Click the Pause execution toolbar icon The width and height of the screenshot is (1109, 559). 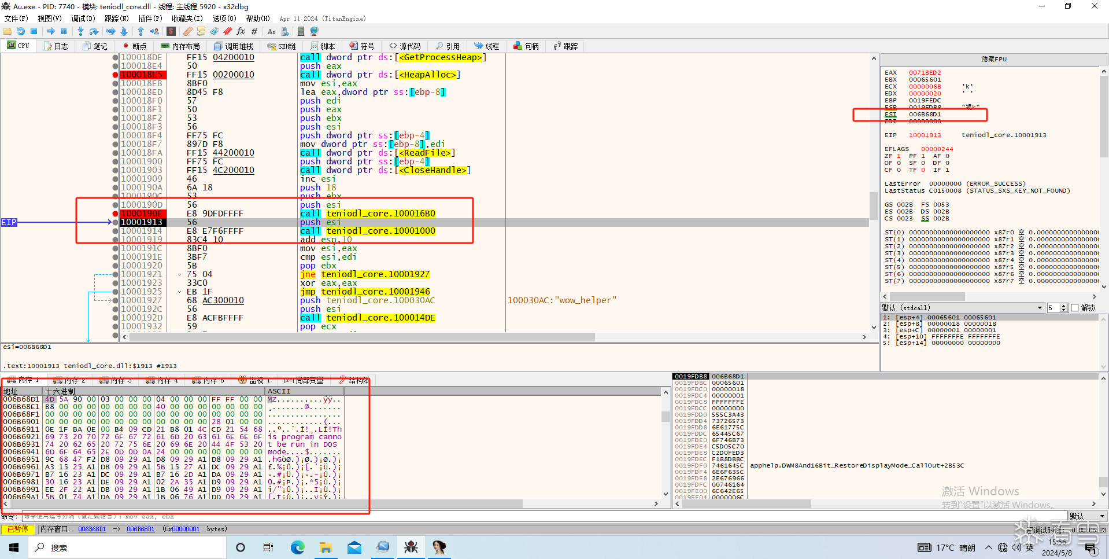(64, 31)
